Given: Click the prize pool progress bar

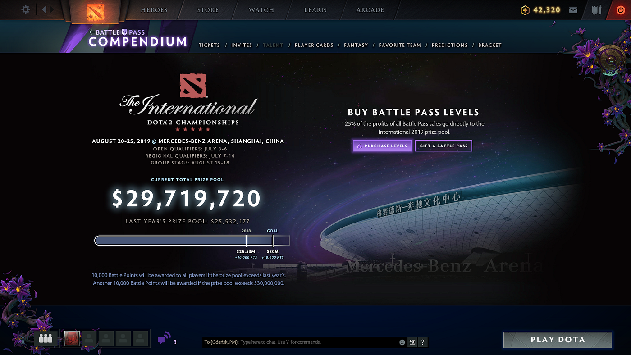Looking at the screenshot, I should pyautogui.click(x=192, y=241).
